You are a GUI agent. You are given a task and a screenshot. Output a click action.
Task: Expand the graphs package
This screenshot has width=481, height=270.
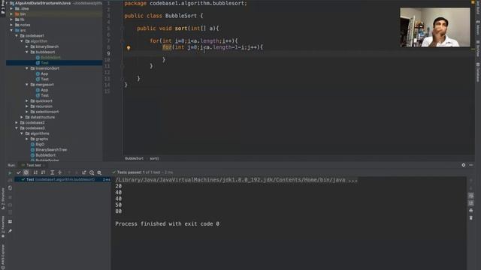pyautogui.click(x=27, y=139)
